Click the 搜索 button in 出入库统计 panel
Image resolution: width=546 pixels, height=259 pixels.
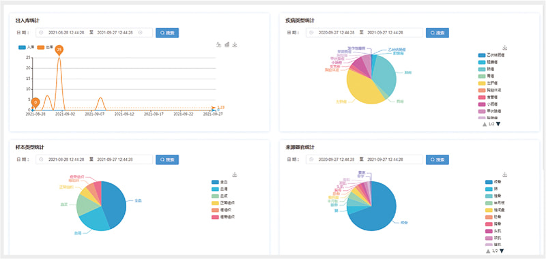(x=167, y=33)
